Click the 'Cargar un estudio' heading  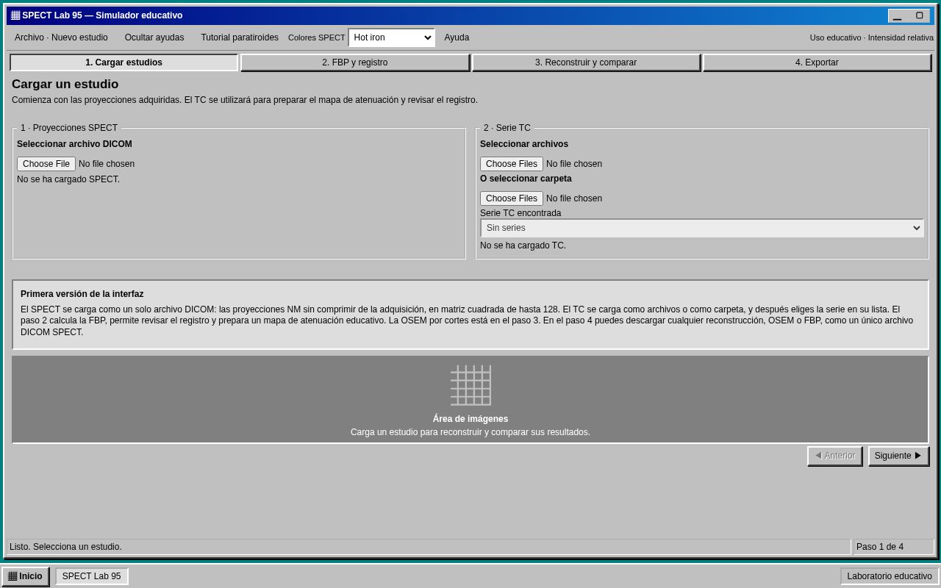click(x=65, y=85)
